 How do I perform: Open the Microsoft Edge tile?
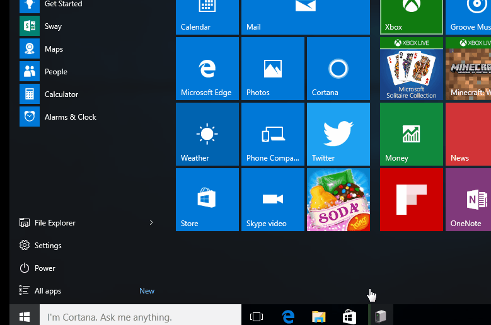pos(207,68)
